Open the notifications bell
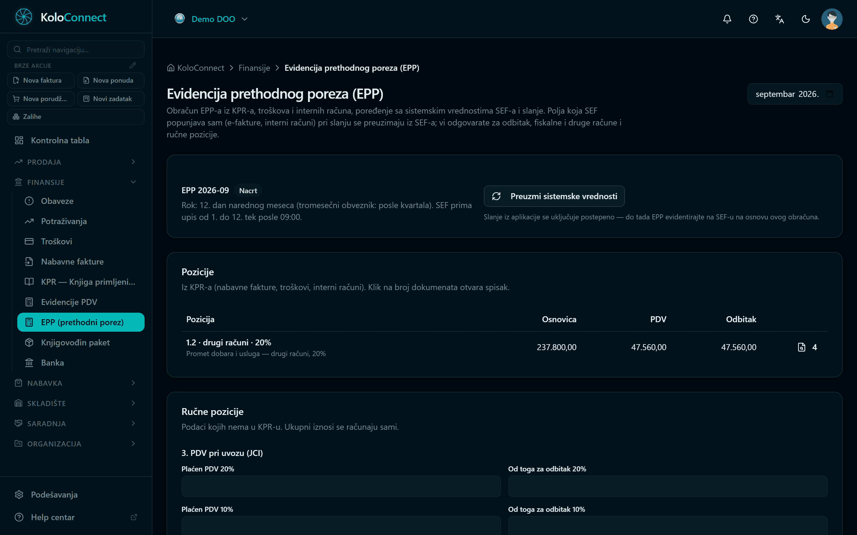The width and height of the screenshot is (857, 535). [727, 19]
